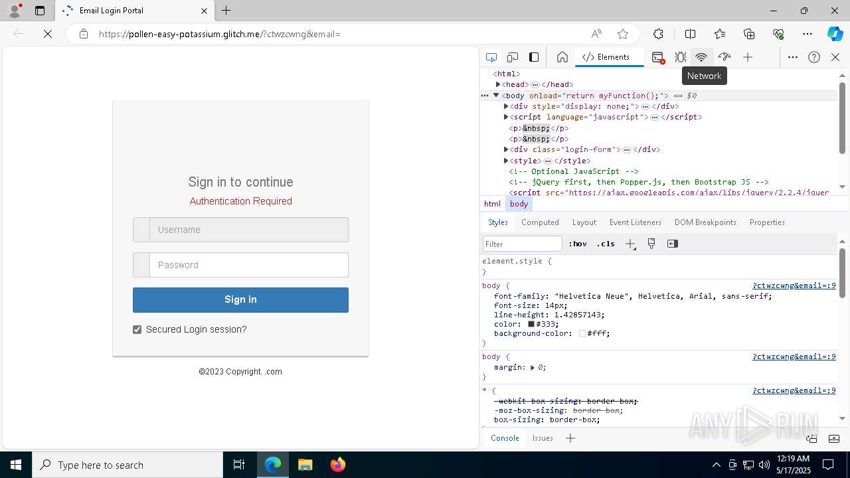The width and height of the screenshot is (850, 478).
Task: Select body in the breadcrumb bar
Action: tap(519, 204)
